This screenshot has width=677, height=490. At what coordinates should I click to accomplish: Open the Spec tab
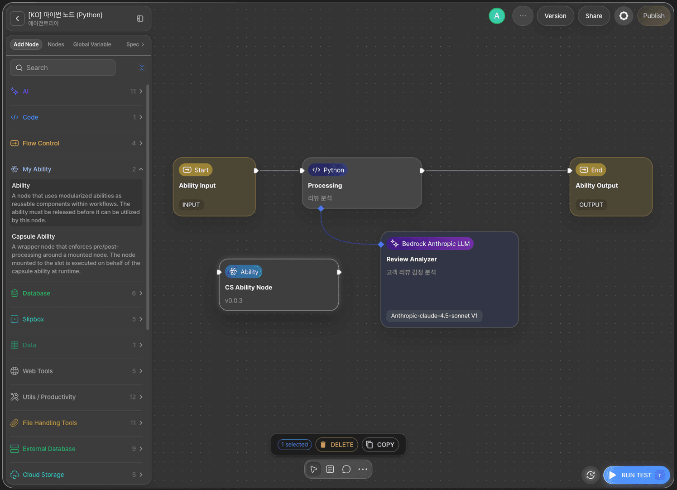pyautogui.click(x=132, y=44)
